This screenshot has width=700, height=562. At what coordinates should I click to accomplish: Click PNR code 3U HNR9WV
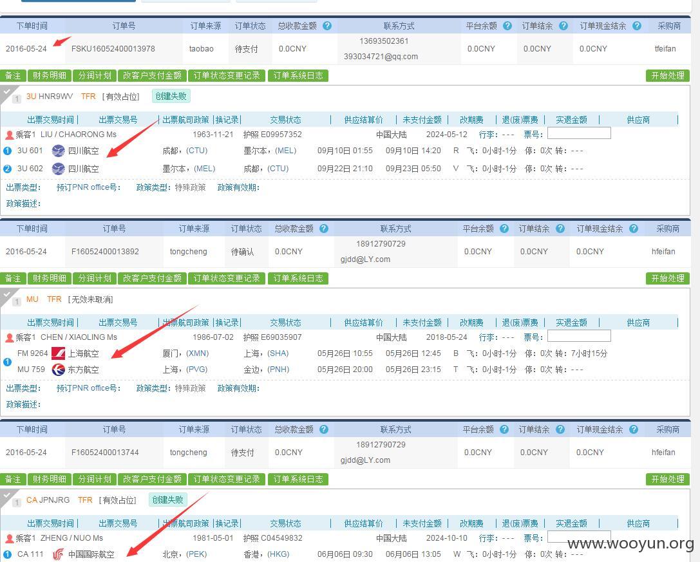50,96
